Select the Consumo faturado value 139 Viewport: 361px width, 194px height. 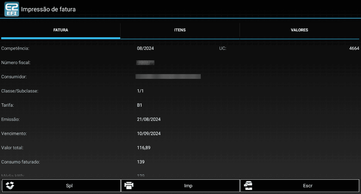(x=141, y=162)
